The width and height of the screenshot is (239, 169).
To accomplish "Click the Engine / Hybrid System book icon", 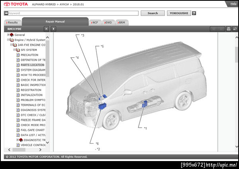I will [12, 40].
